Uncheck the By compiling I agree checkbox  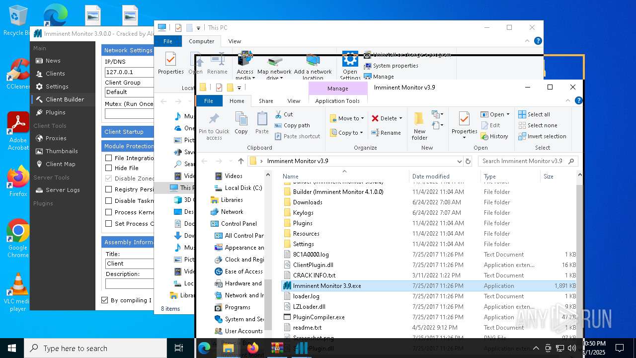(104, 300)
